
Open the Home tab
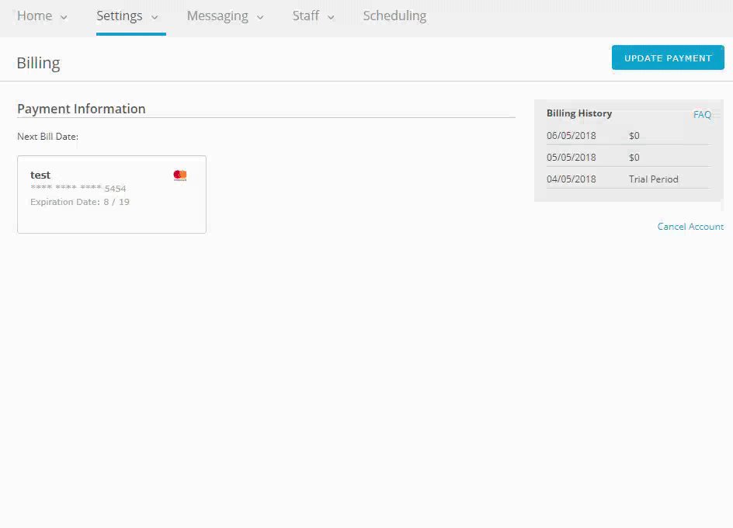(34, 16)
